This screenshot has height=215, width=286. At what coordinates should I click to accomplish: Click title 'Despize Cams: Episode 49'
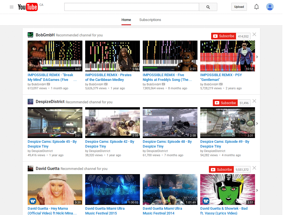click(x=225, y=144)
